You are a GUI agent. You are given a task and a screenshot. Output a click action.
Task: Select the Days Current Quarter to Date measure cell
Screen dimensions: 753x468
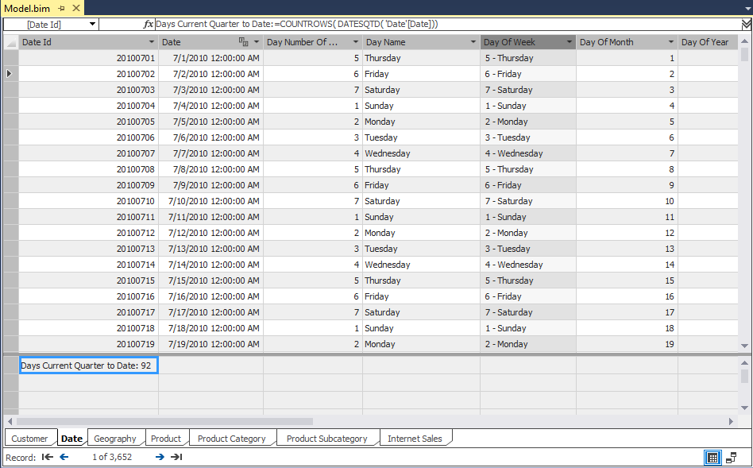click(88, 366)
